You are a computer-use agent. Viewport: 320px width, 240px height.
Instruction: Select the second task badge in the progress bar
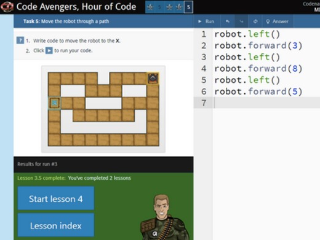pyautogui.click(x=159, y=7)
